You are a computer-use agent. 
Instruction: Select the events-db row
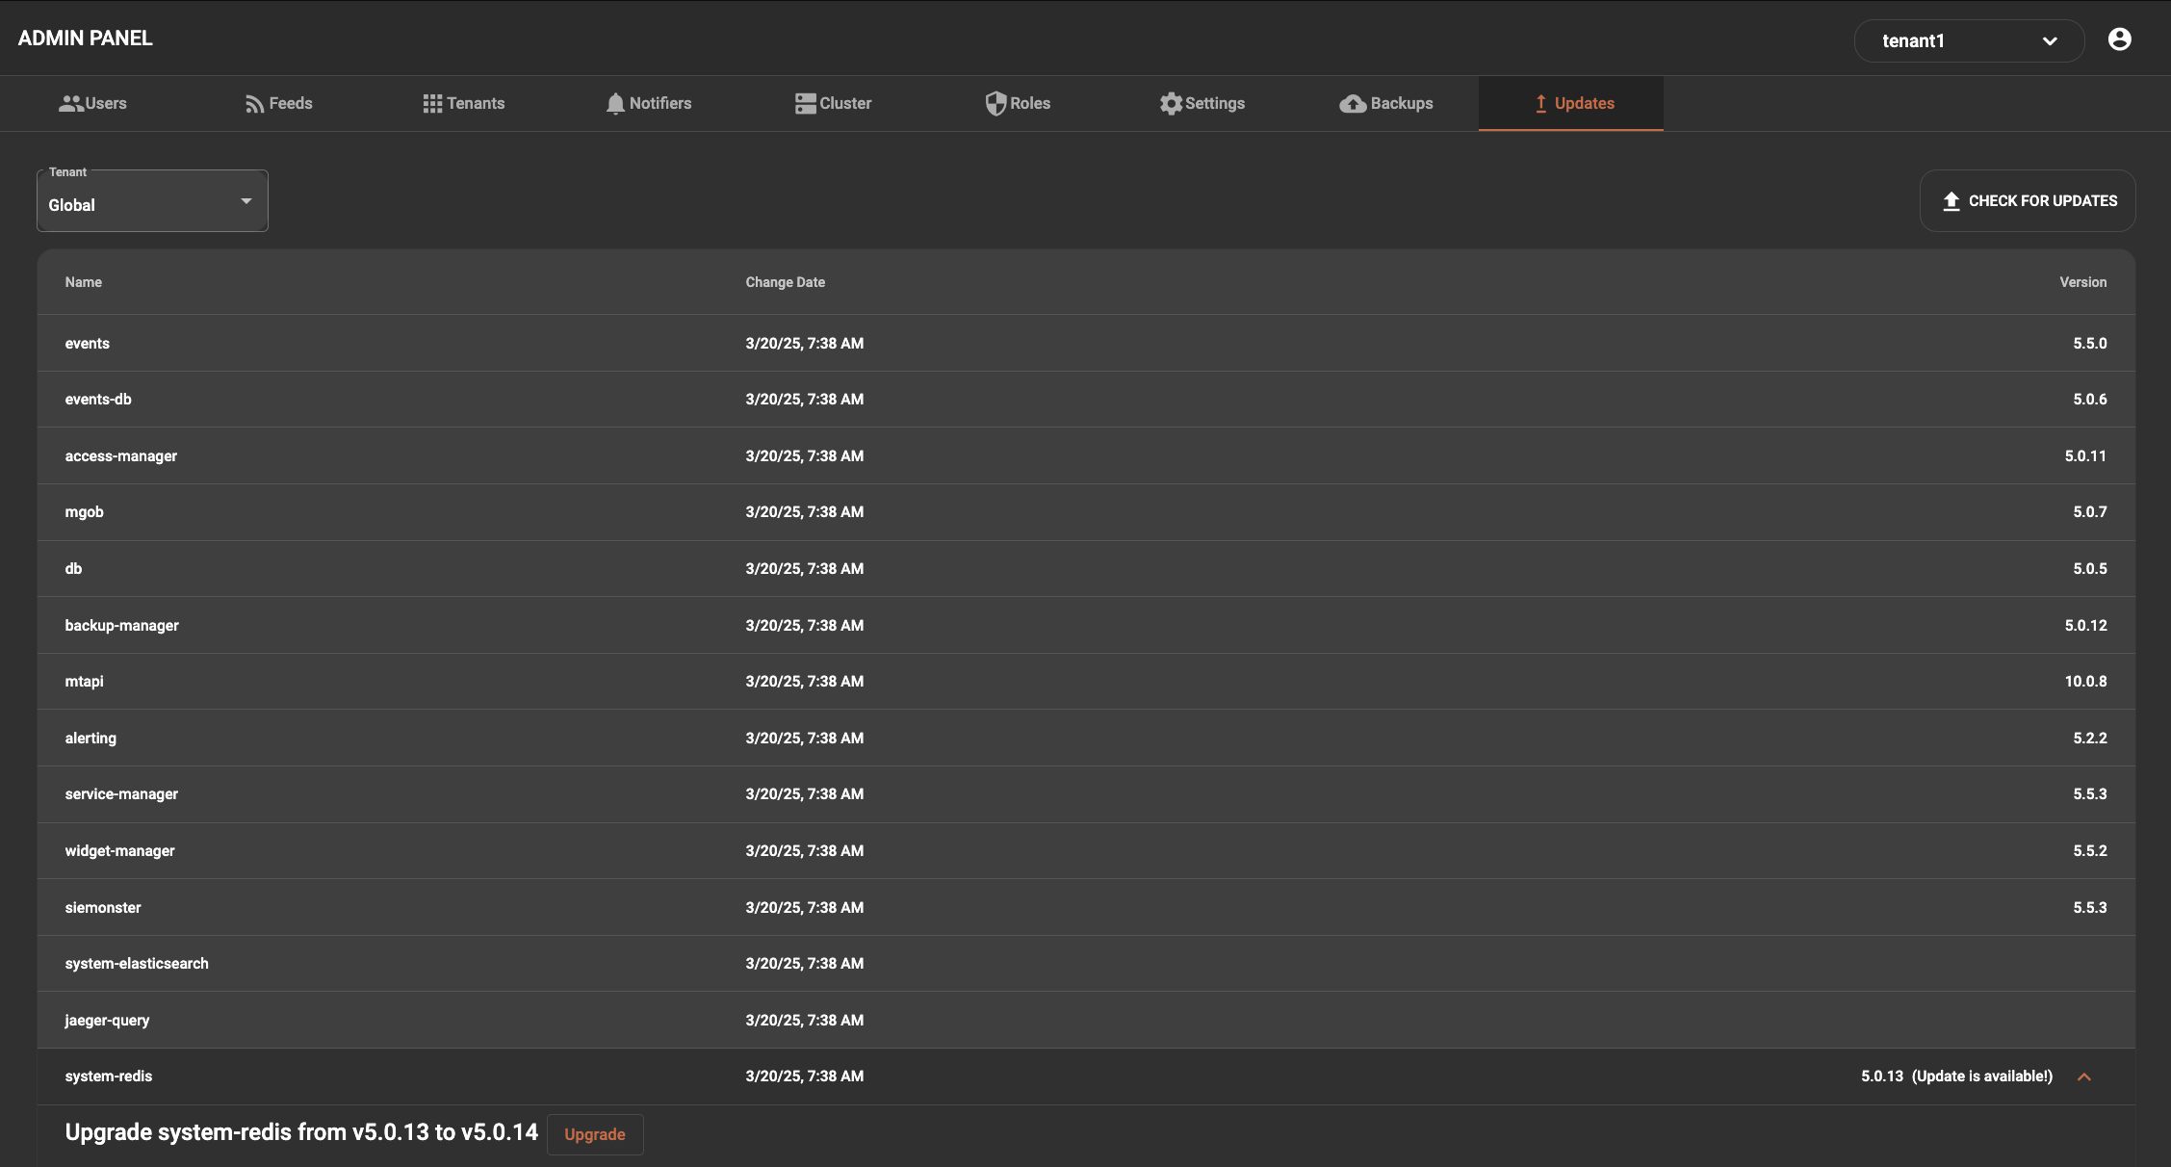(98, 400)
